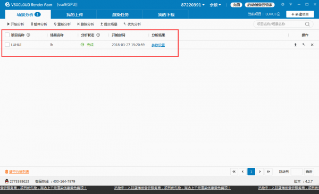
Task: Click the VSOCLOUD logo icon
Action: pyautogui.click(x=7, y=4)
